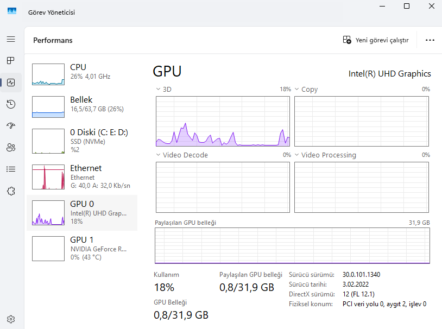
Task: Open the Startup apps page icon
Action: pyautogui.click(x=11, y=125)
